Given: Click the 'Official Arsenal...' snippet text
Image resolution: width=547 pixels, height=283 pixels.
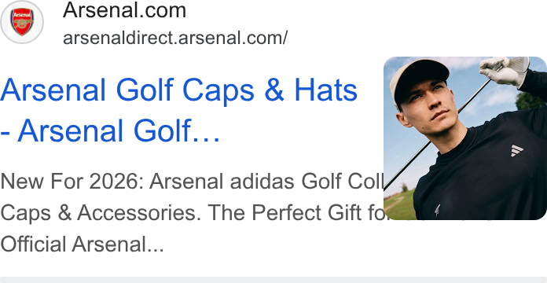Looking at the screenshot, I should tap(82, 244).
